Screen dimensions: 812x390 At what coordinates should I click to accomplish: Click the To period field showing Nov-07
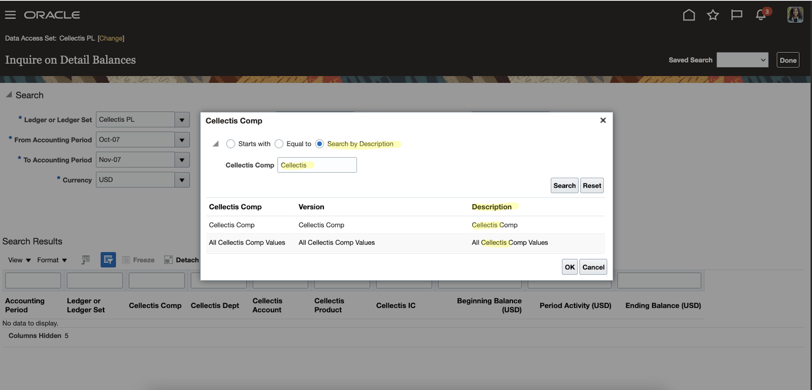[135, 160]
